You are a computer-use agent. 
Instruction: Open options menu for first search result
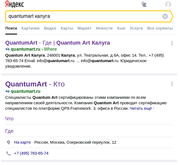(x=172, y=43)
